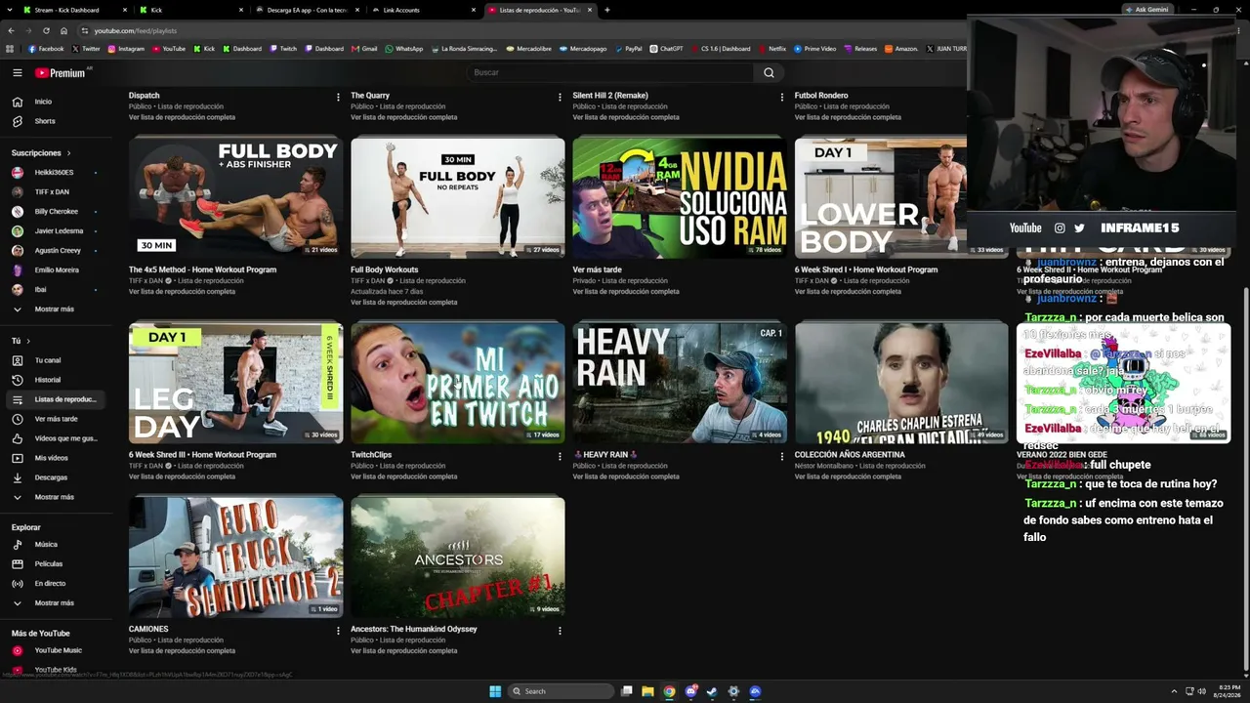Open the YouTube hamburger guide menu

coord(17,72)
